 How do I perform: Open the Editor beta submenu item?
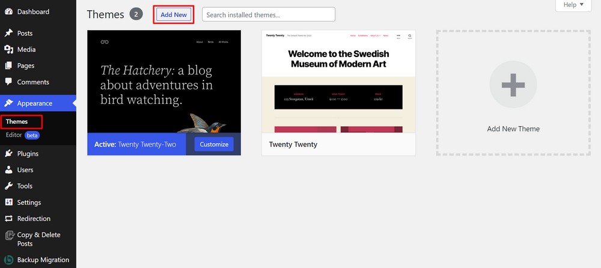point(23,135)
